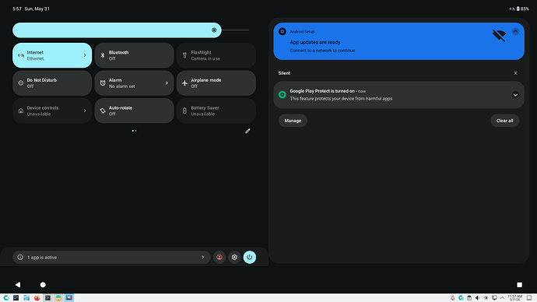The height and width of the screenshot is (302, 537).
Task: Open the 'App updates are ready' notification
Action: 398,41
